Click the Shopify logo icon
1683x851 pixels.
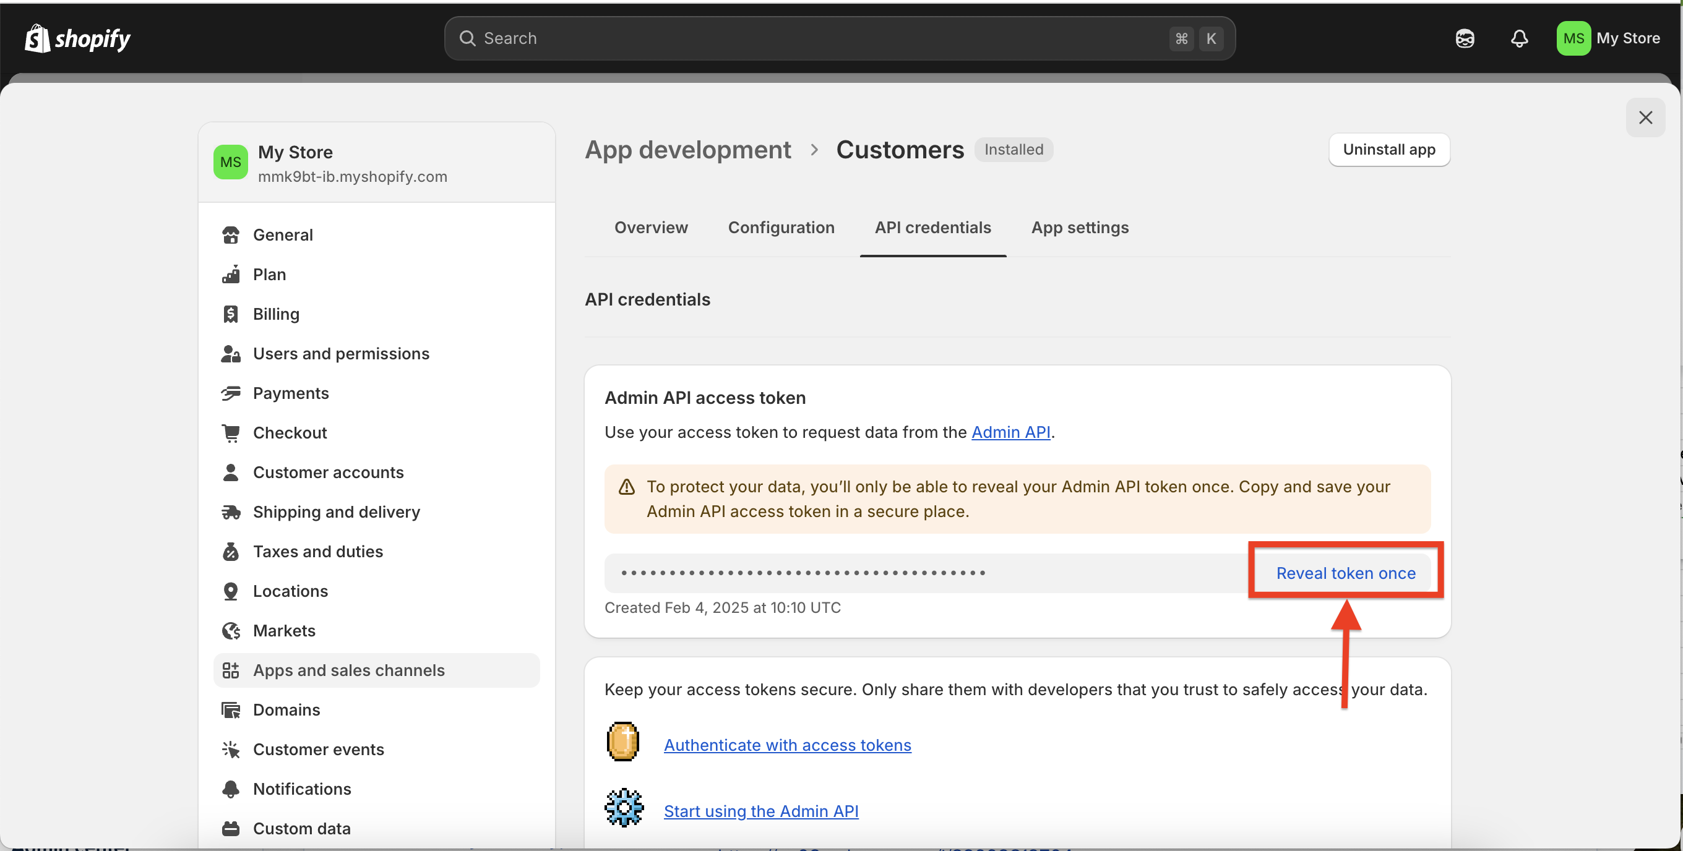[37, 38]
